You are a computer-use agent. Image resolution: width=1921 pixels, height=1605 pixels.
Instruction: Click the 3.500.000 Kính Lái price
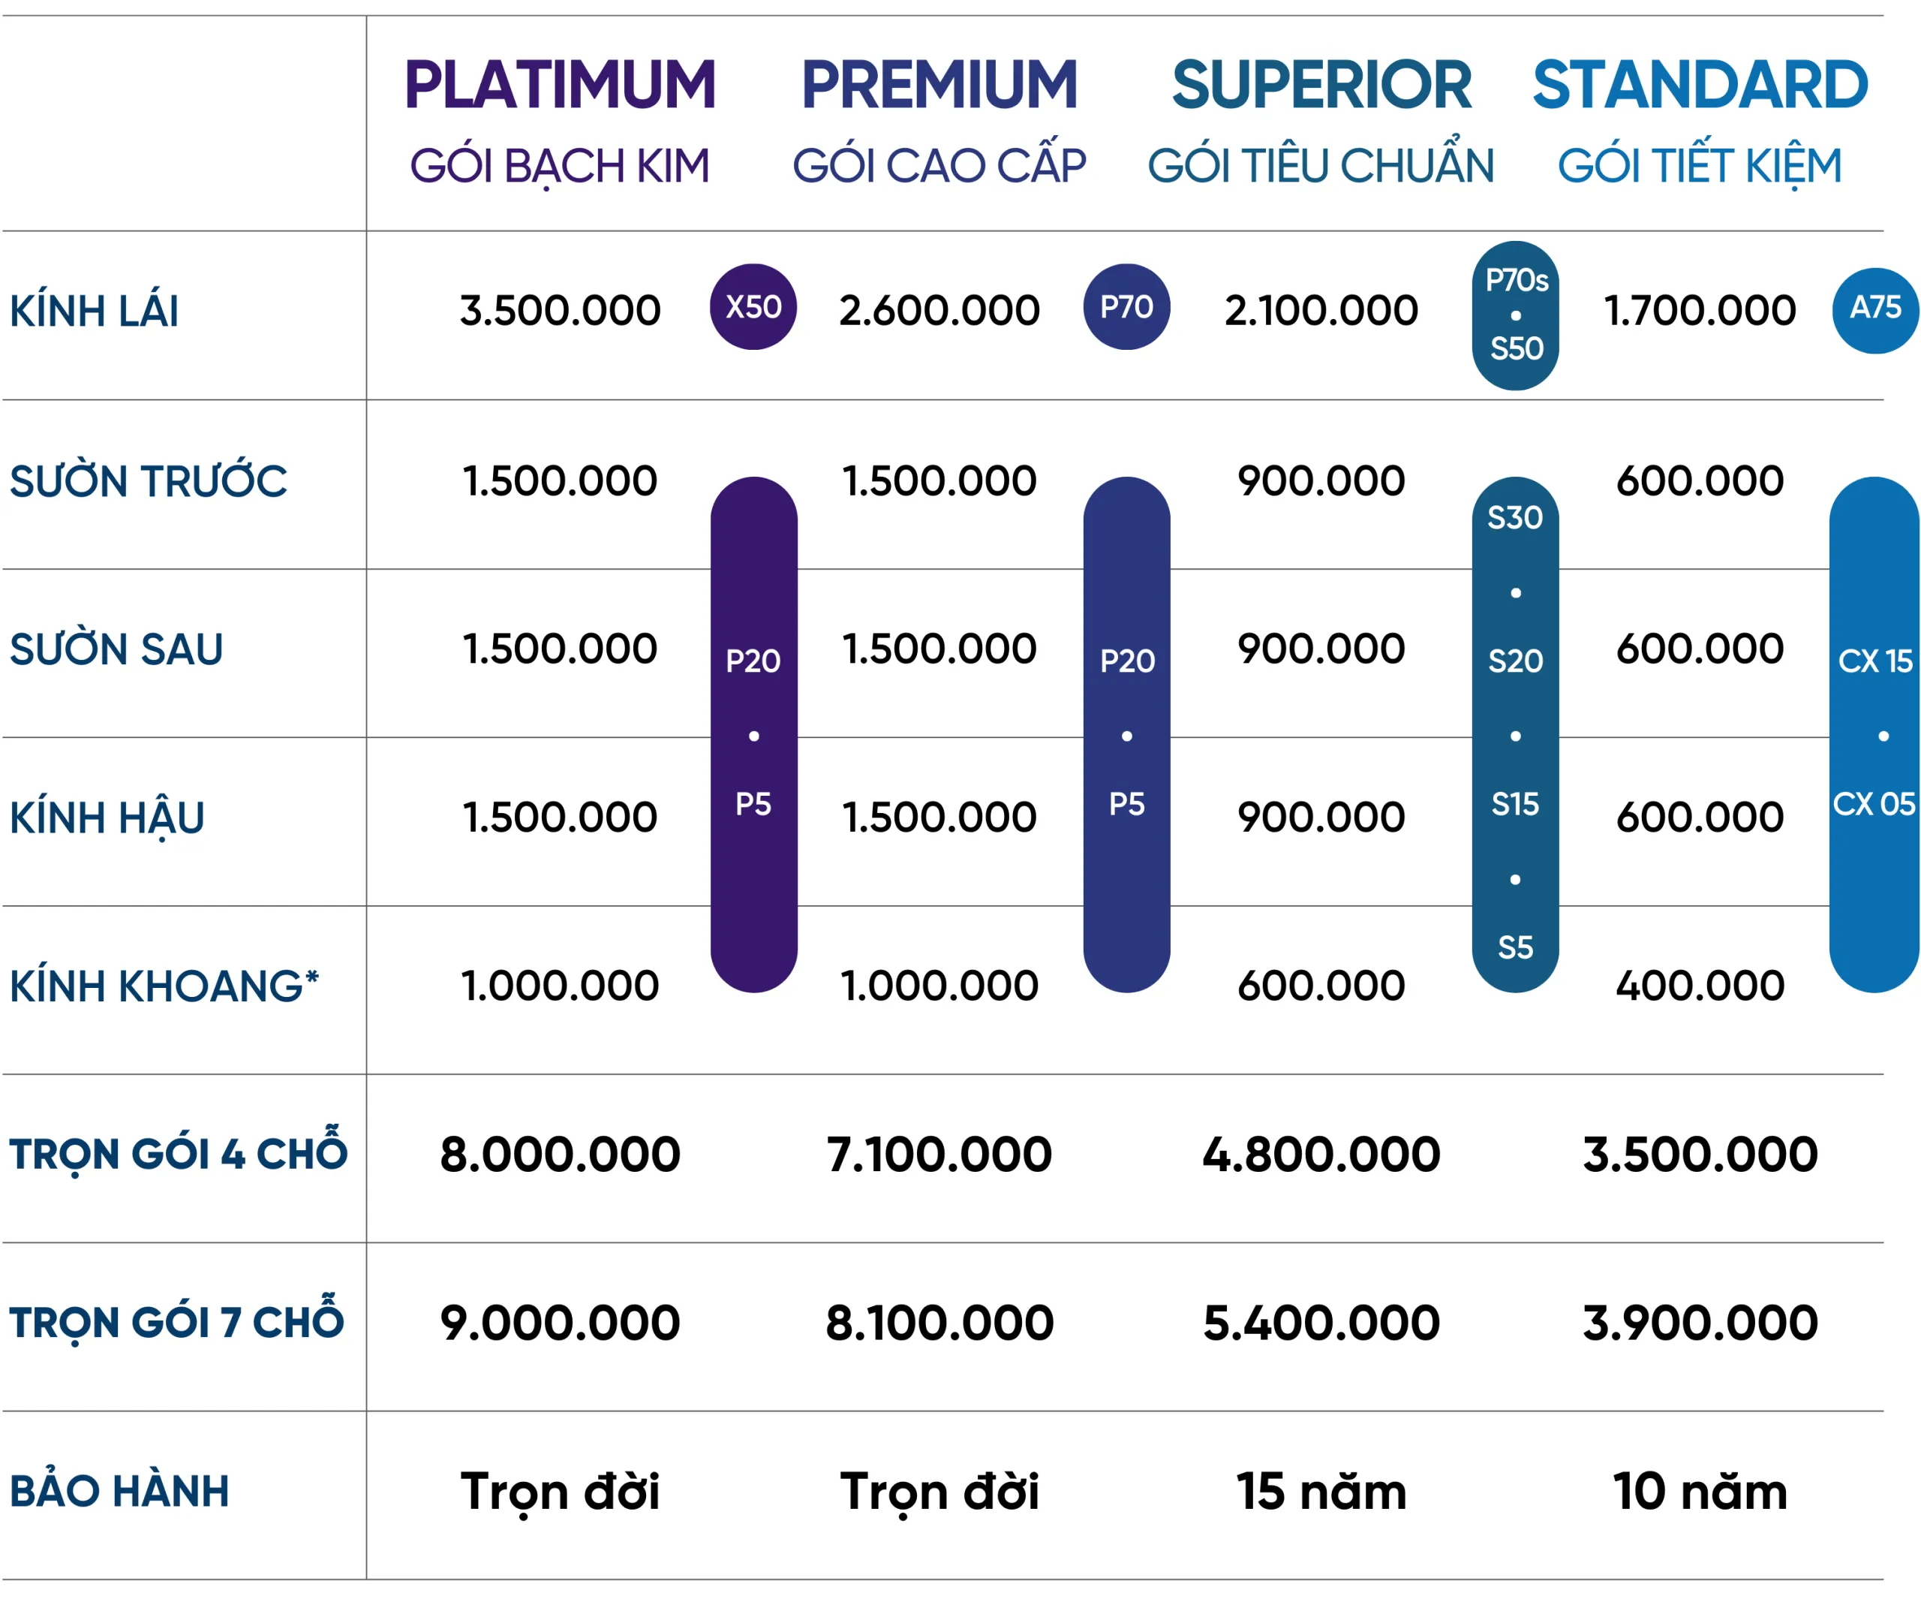click(x=560, y=310)
